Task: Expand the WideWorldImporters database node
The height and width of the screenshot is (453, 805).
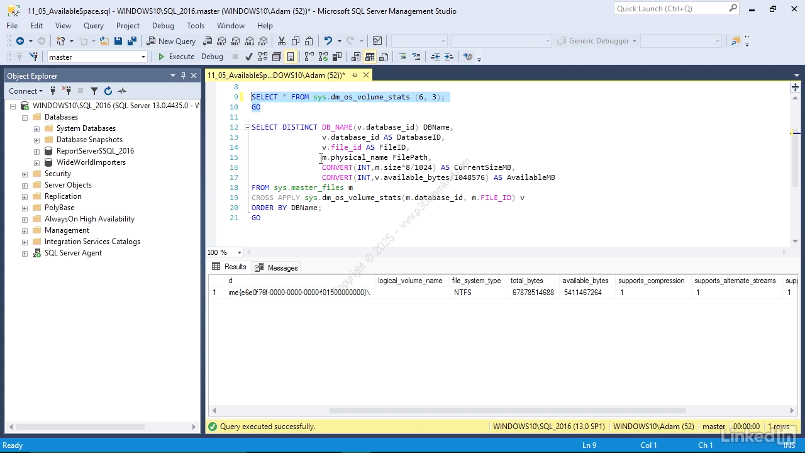Action: [x=37, y=163]
